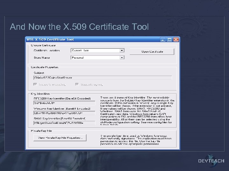The image size is (229, 171).
Task: Minimize the WSE X.509 Certificate Tool window
Action: click(x=163, y=39)
